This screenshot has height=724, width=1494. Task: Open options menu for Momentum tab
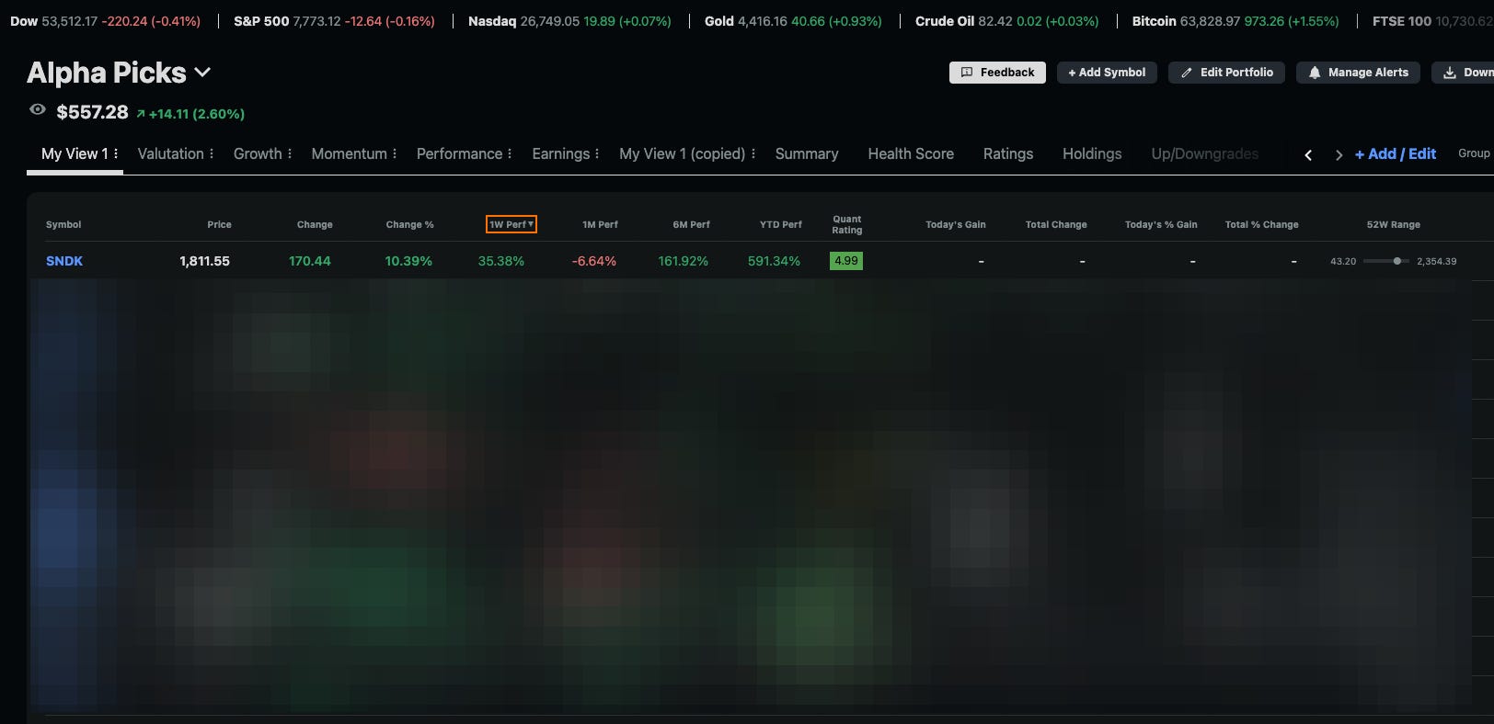coord(395,153)
